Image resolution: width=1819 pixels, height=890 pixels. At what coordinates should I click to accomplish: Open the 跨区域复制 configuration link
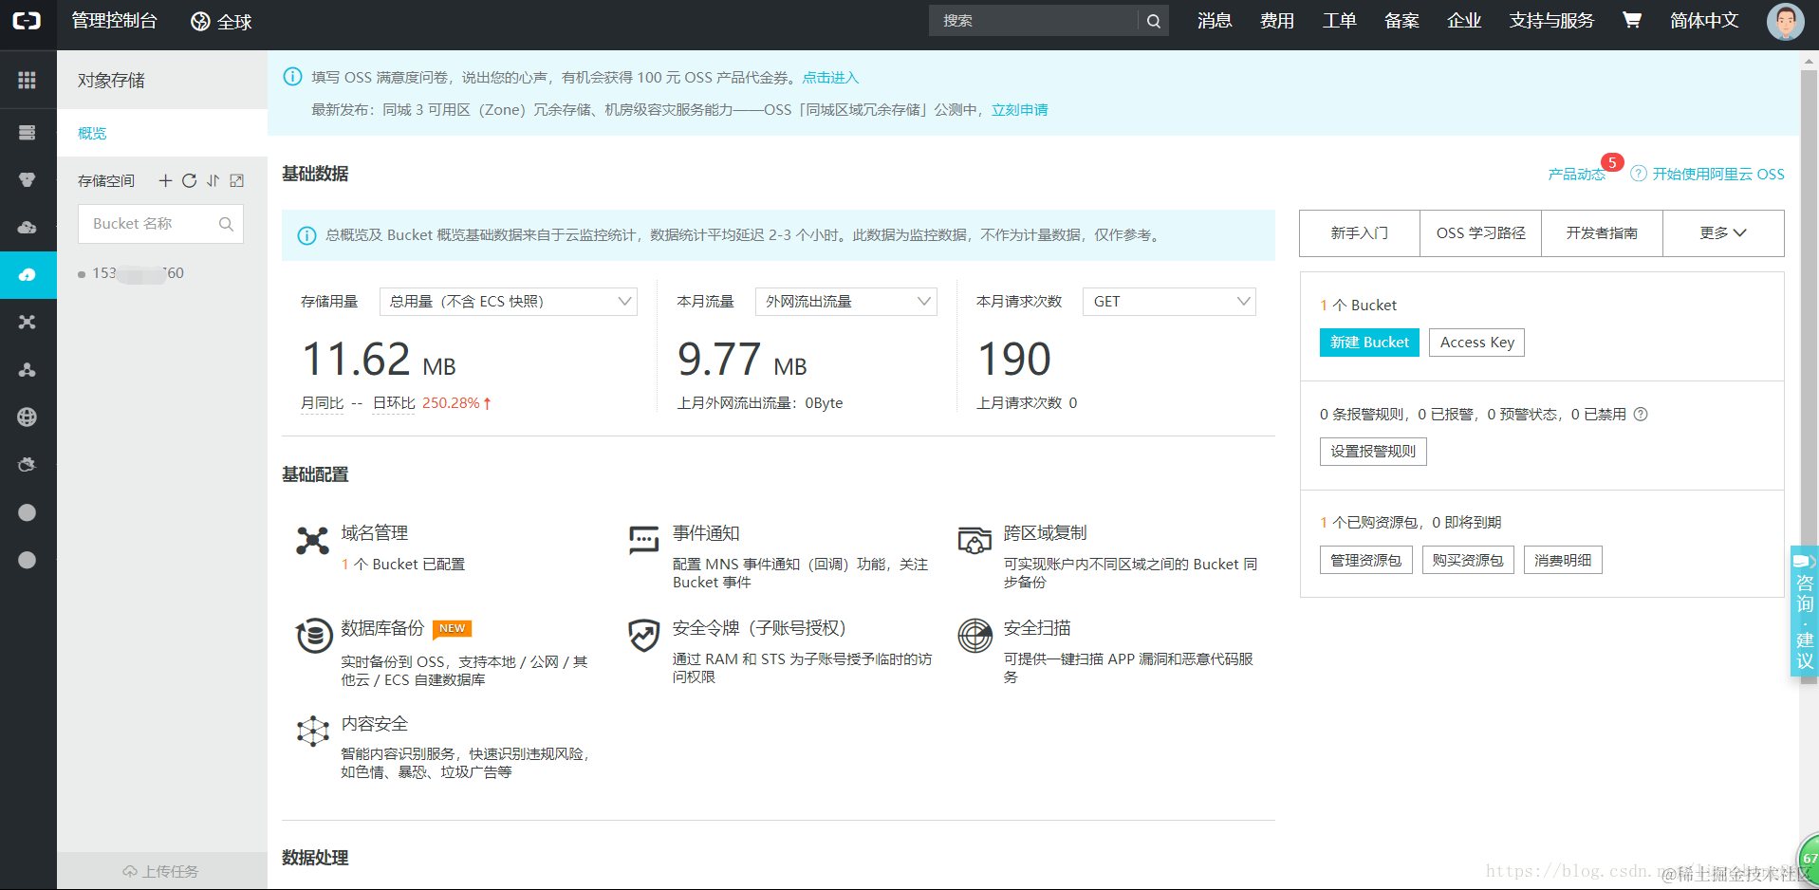point(1046,533)
